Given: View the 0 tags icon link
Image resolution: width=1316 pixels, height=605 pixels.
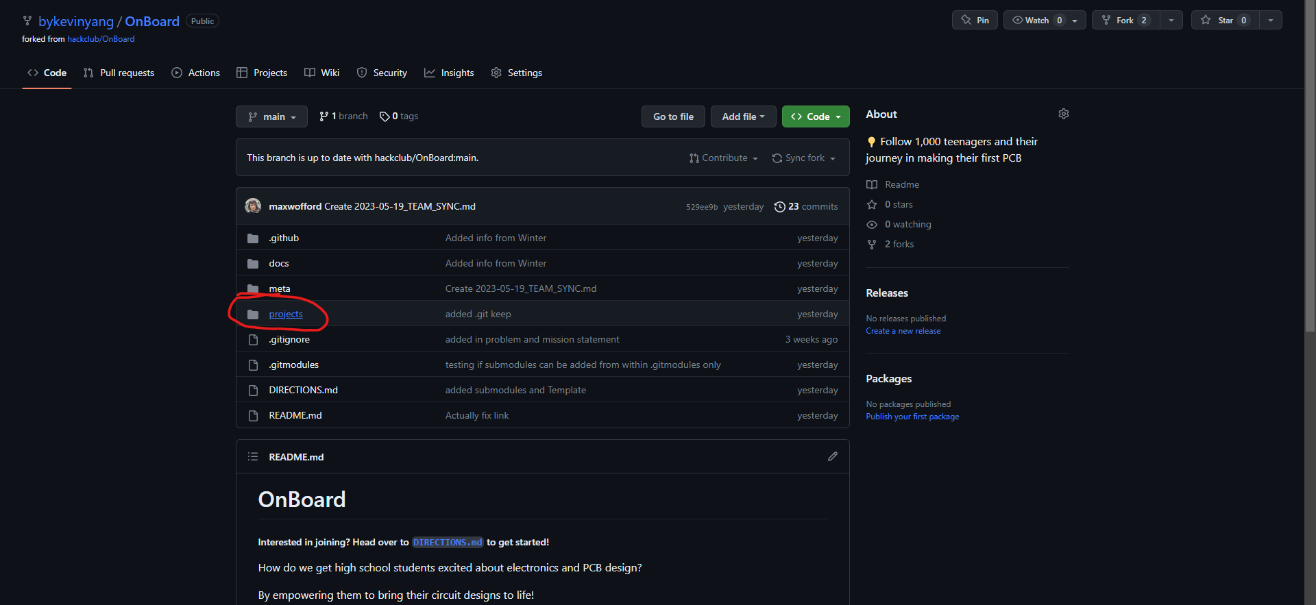Looking at the screenshot, I should [399, 116].
